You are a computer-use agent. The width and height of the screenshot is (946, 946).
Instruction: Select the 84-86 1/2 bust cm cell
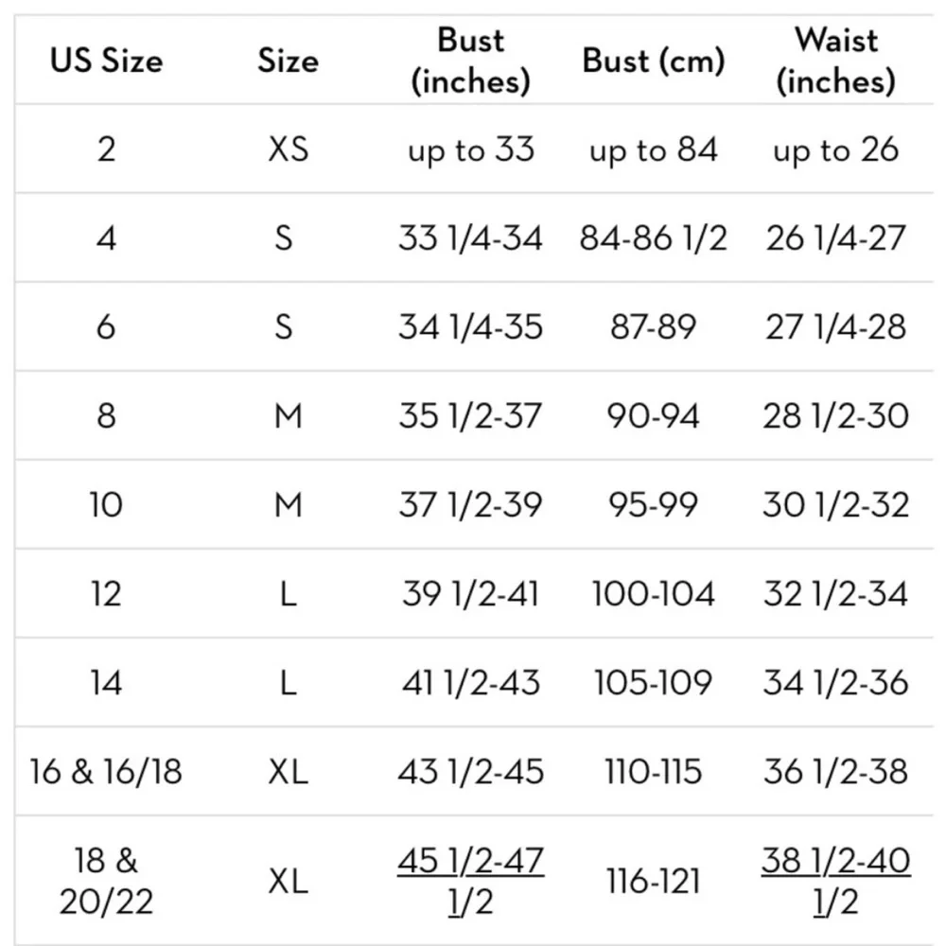pos(653,238)
